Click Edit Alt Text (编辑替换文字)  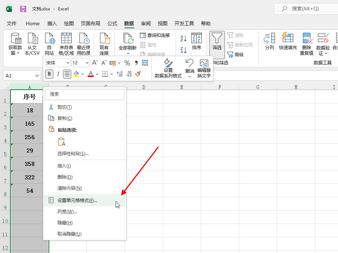point(204,69)
